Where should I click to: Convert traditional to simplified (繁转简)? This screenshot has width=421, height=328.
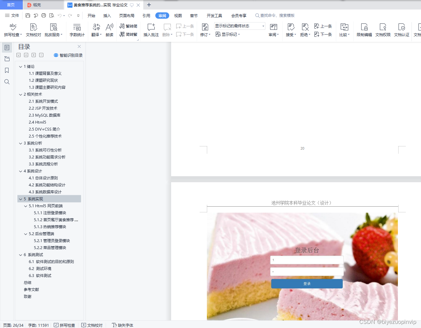[128, 26]
